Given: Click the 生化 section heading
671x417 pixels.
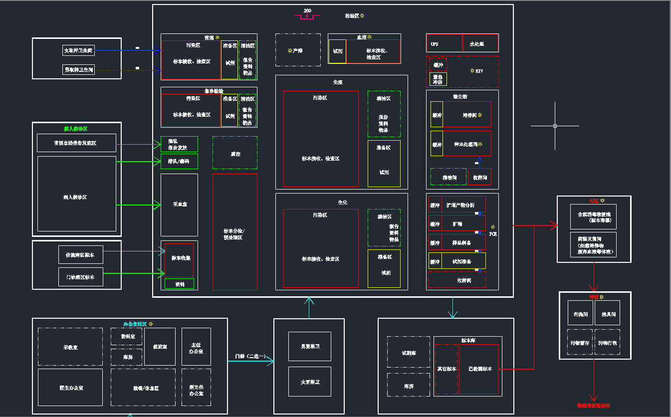Looking at the screenshot, I should (x=342, y=203).
